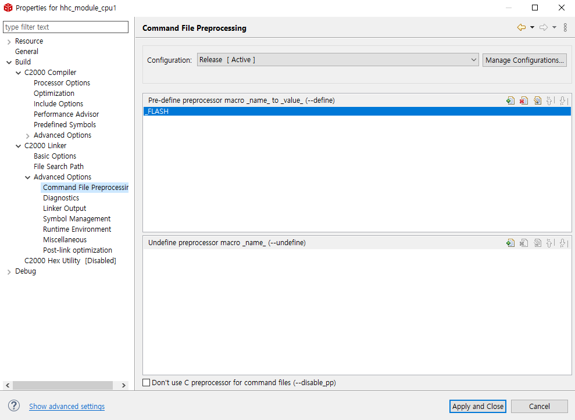
Task: Open Post-link optimization page
Action: pos(77,250)
